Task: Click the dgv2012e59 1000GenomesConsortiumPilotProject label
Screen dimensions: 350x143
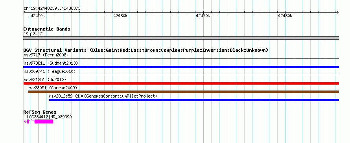Action: coord(103,96)
